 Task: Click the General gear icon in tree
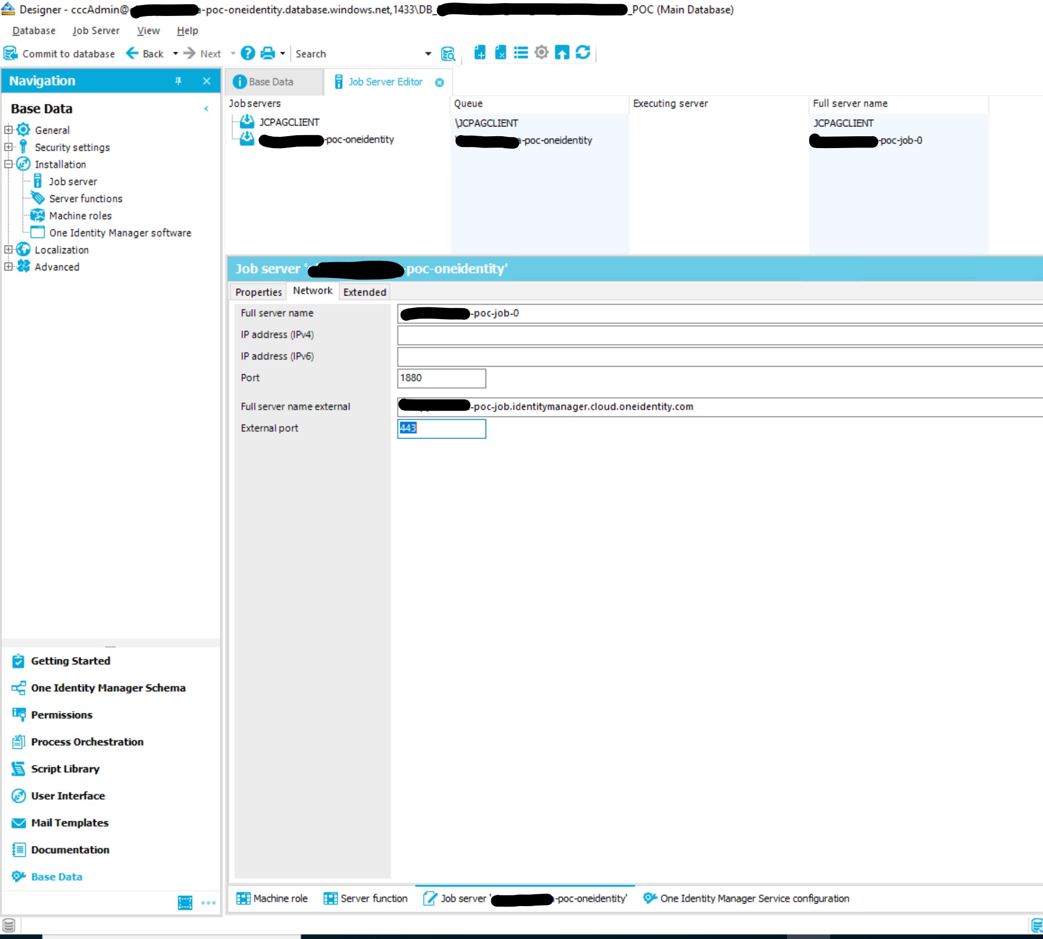coord(23,130)
